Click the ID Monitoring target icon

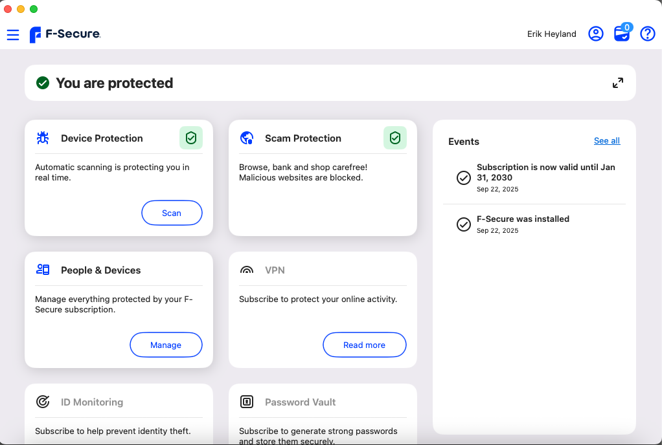coord(43,402)
